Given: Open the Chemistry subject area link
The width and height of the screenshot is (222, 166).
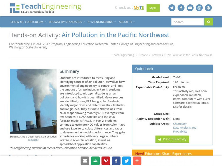Looking at the screenshot, I should (180, 124).
